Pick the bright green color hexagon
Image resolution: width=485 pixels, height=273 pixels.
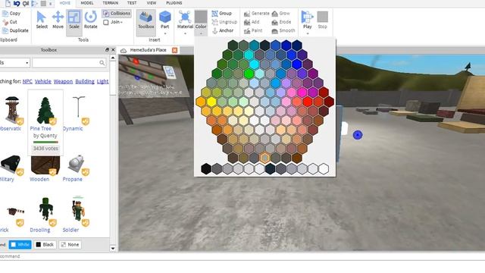click(249, 74)
